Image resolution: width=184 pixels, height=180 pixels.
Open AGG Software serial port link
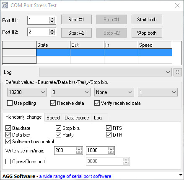[75, 176]
